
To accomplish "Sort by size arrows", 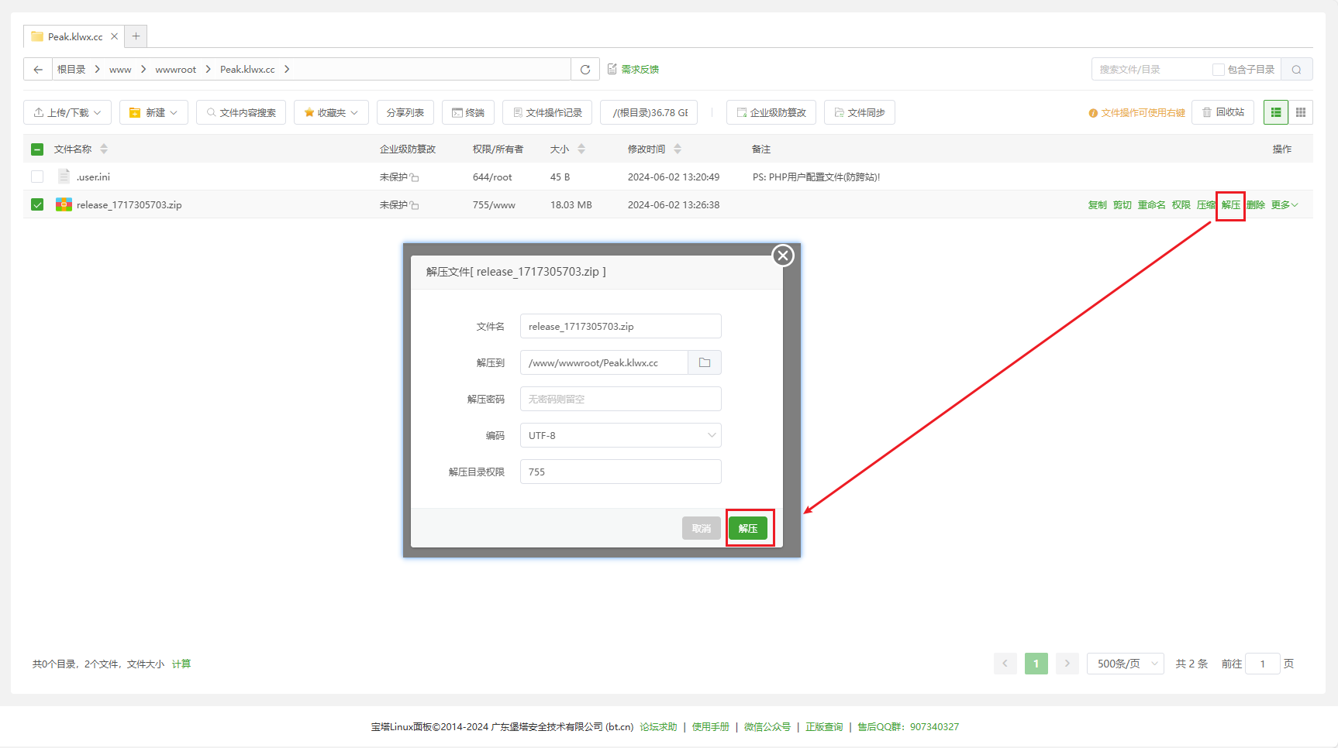I will (x=581, y=149).
